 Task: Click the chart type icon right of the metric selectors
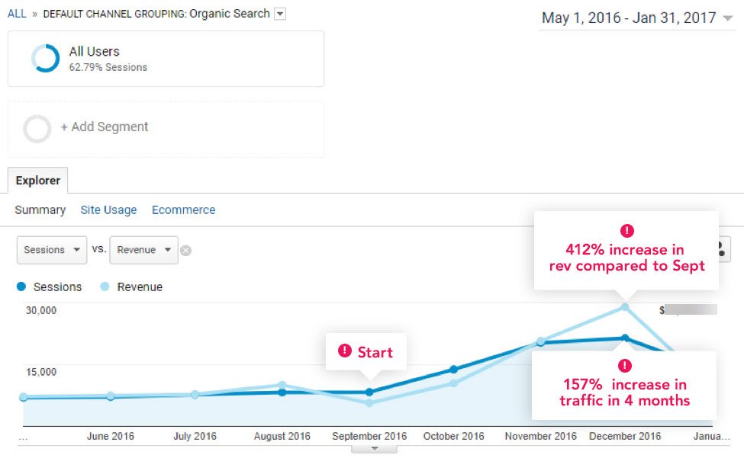[720, 249]
